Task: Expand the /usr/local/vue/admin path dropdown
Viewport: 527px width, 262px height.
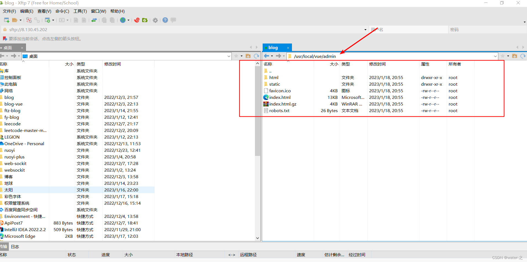Action: pyautogui.click(x=495, y=56)
